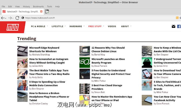This screenshot has height=111, width=181.
Task: Click the Security cursor thumbnail
Action: (x=85, y=74)
